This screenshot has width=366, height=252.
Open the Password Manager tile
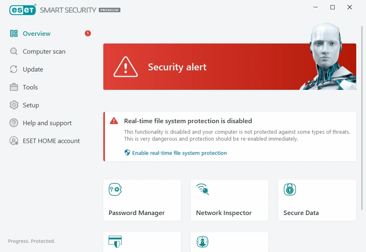click(142, 200)
